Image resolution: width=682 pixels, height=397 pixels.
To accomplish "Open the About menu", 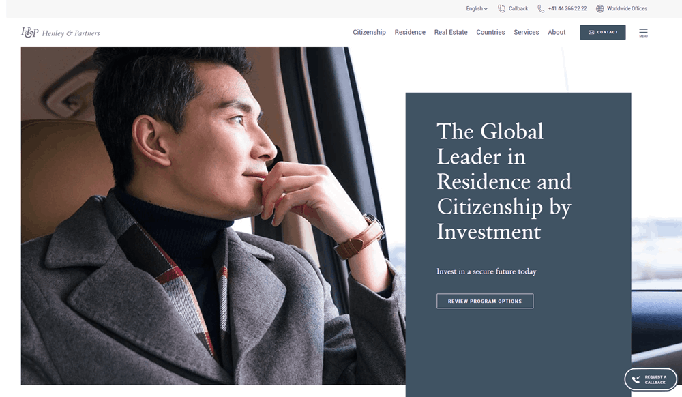I will [557, 32].
